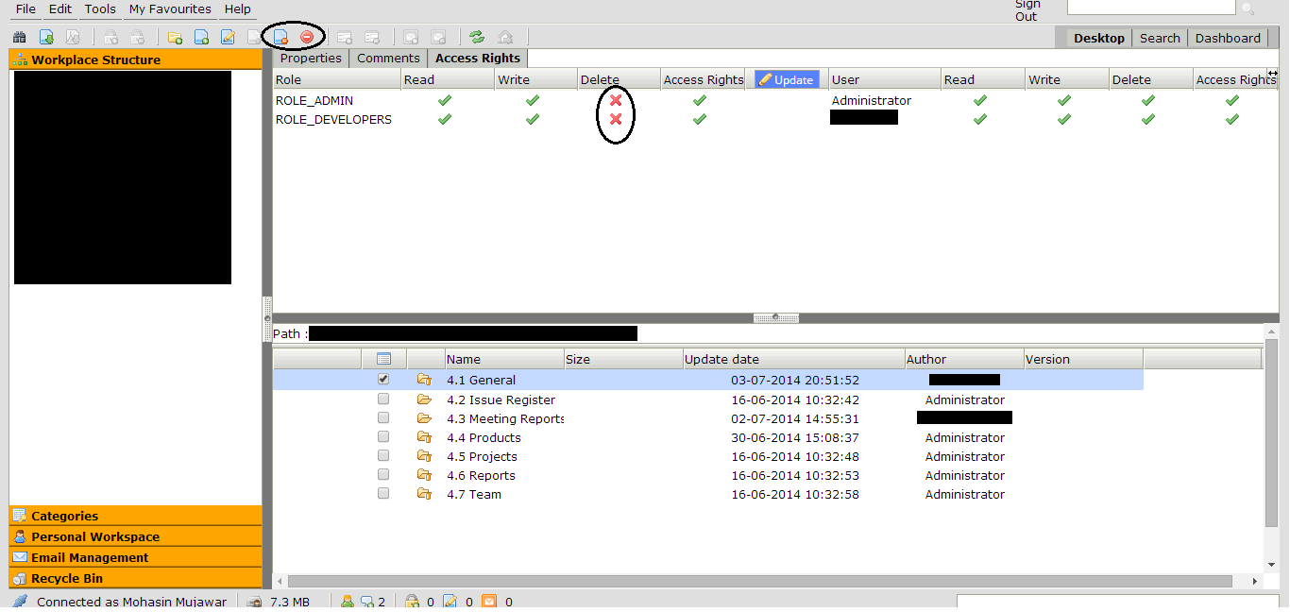Open the Tools menu
Viewport: 1290px width, 612px height.
100,8
